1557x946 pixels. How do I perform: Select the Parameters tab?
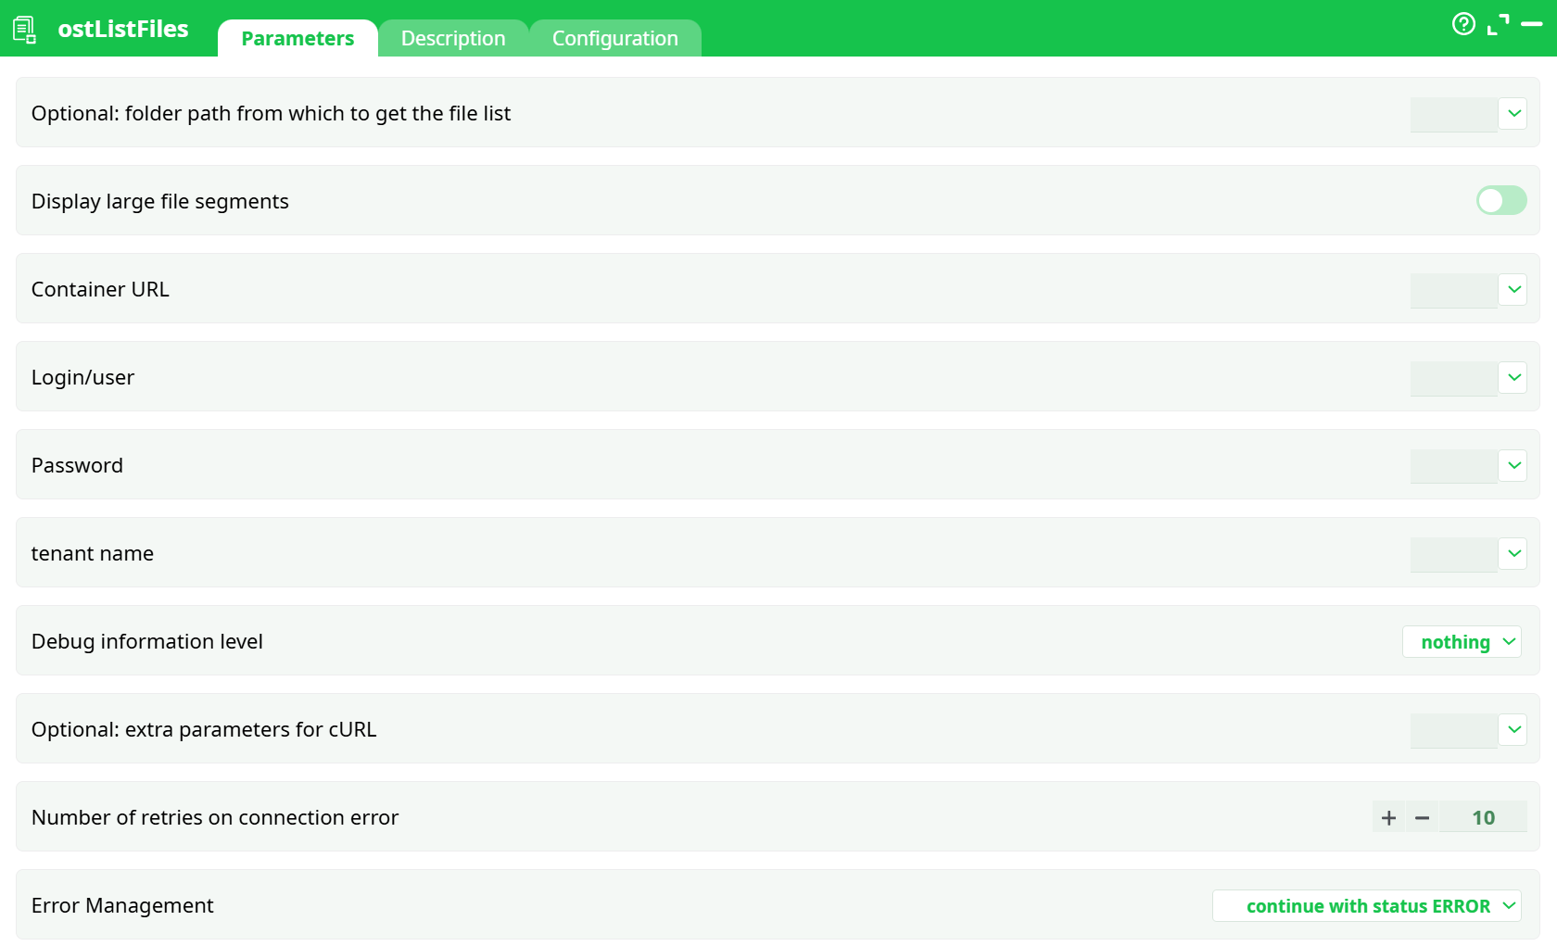point(297,38)
